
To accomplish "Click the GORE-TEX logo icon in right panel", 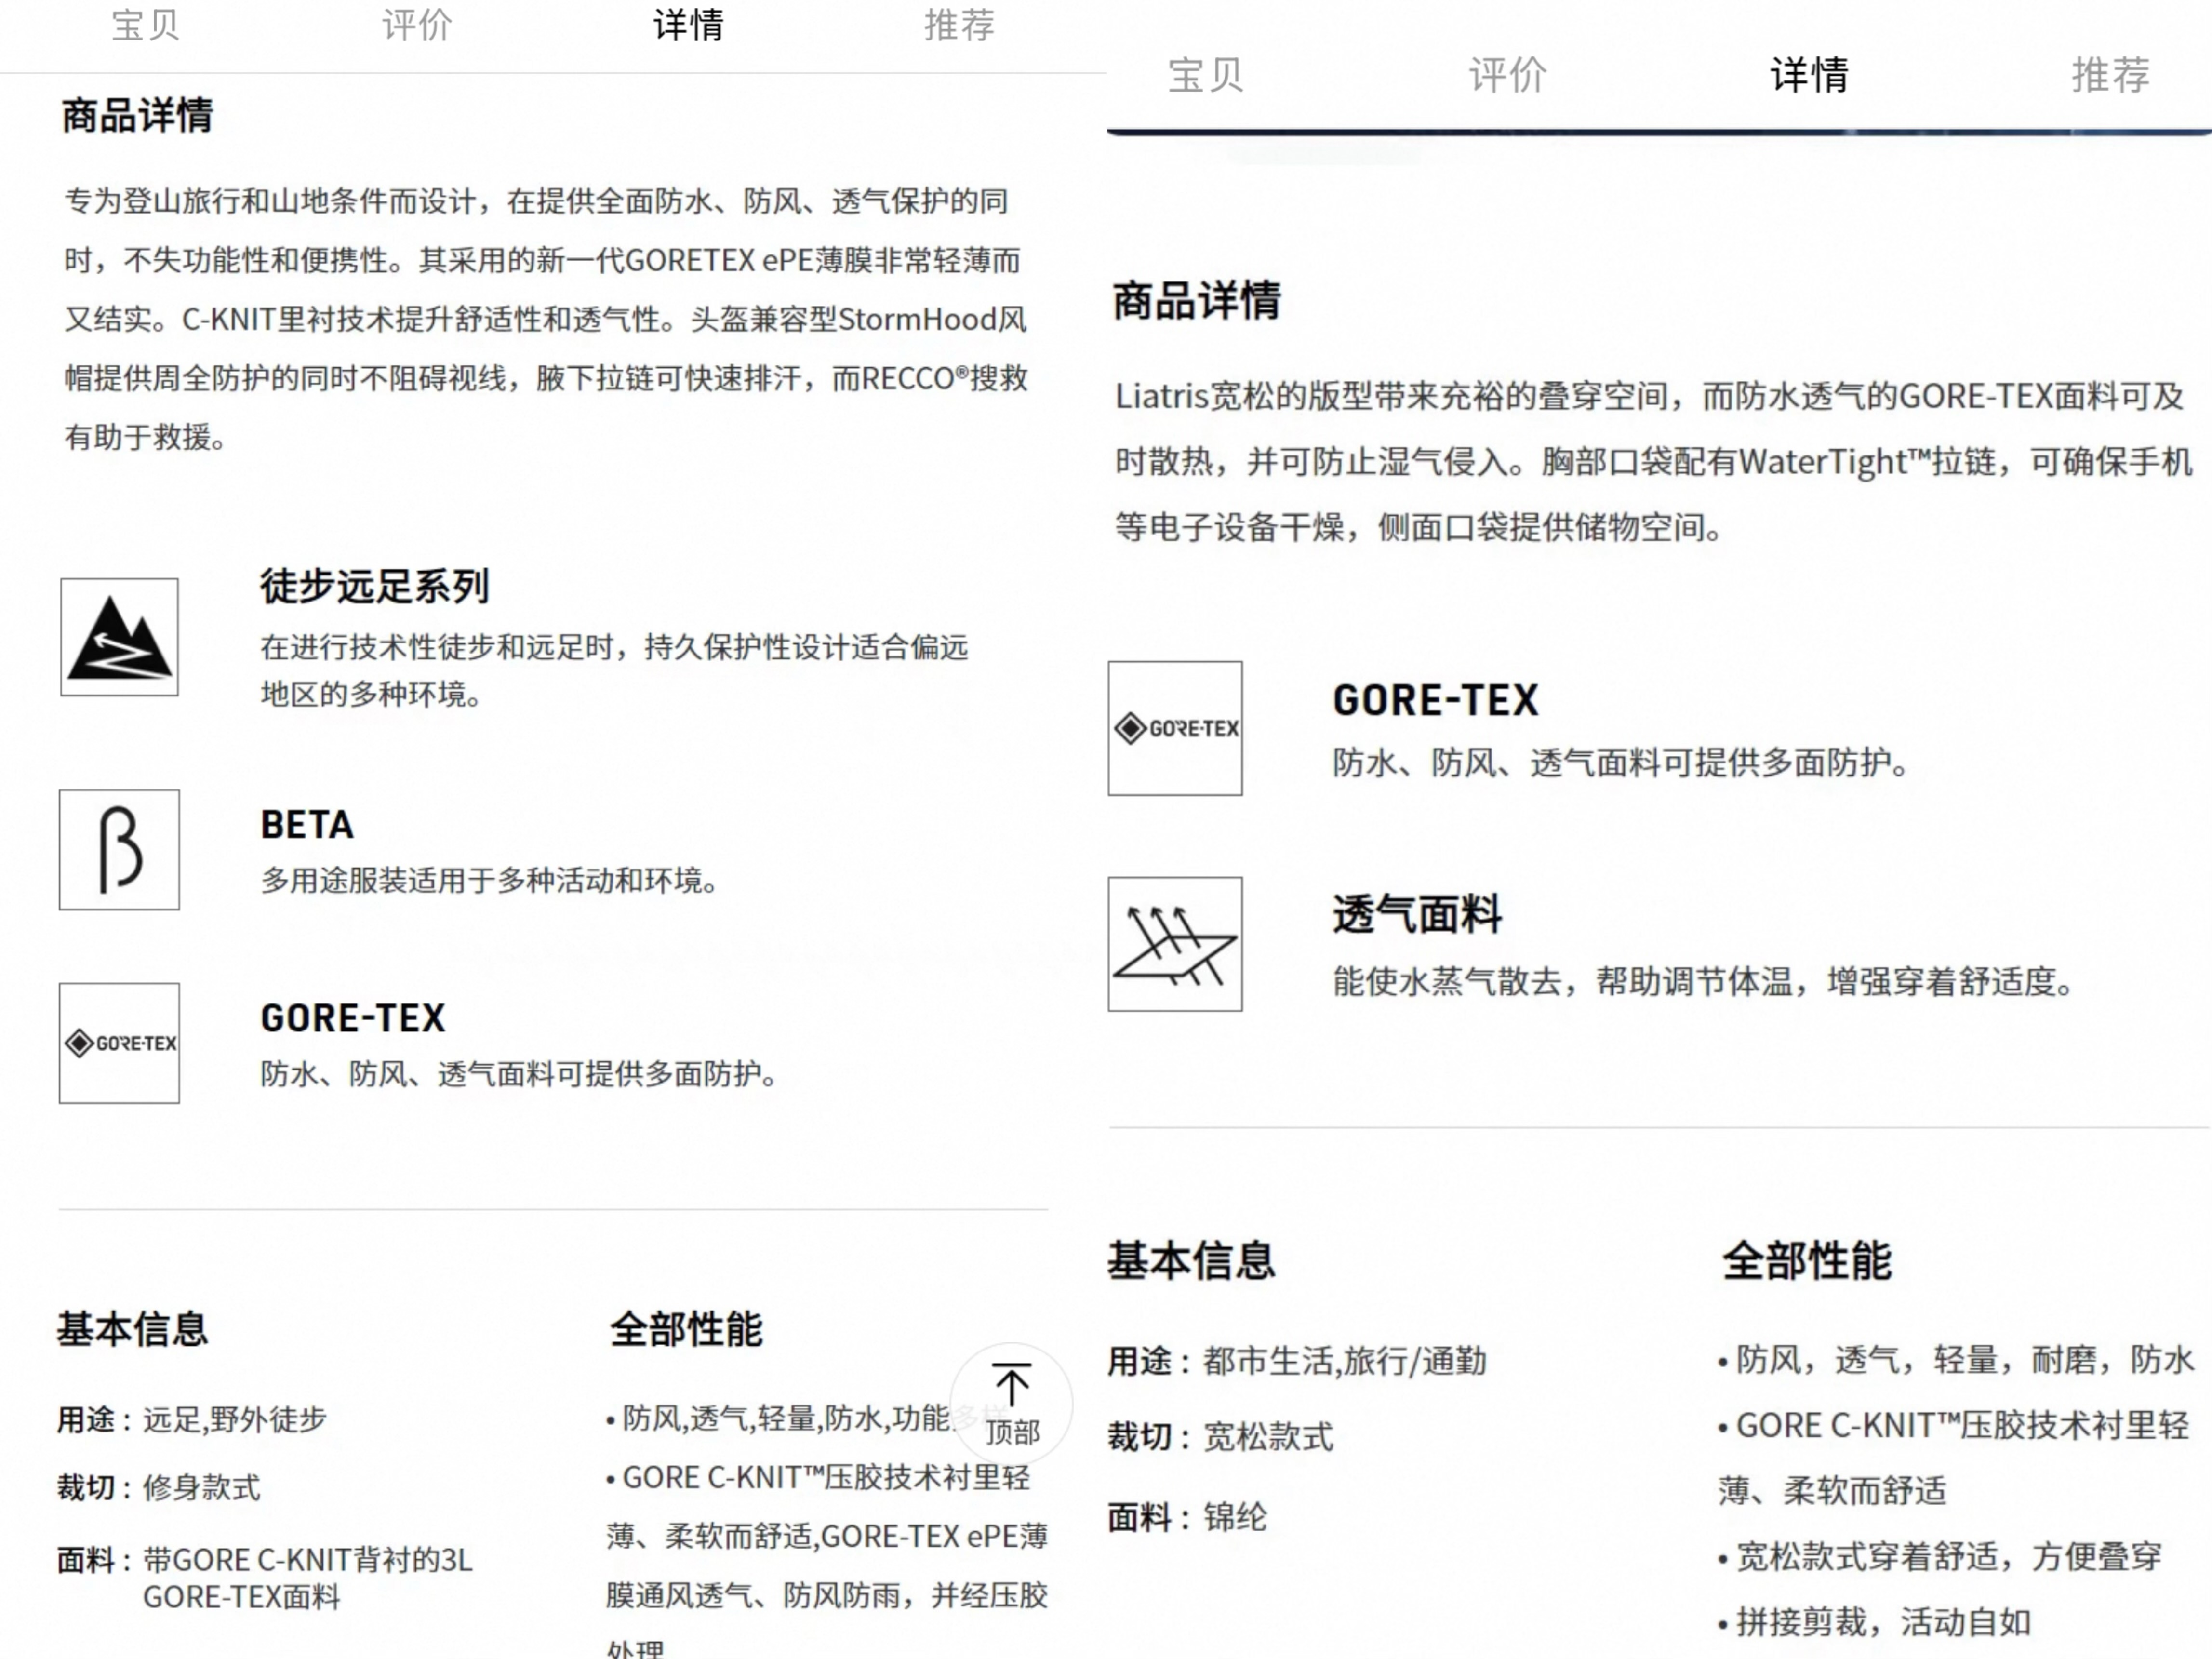I will 1175,728.
